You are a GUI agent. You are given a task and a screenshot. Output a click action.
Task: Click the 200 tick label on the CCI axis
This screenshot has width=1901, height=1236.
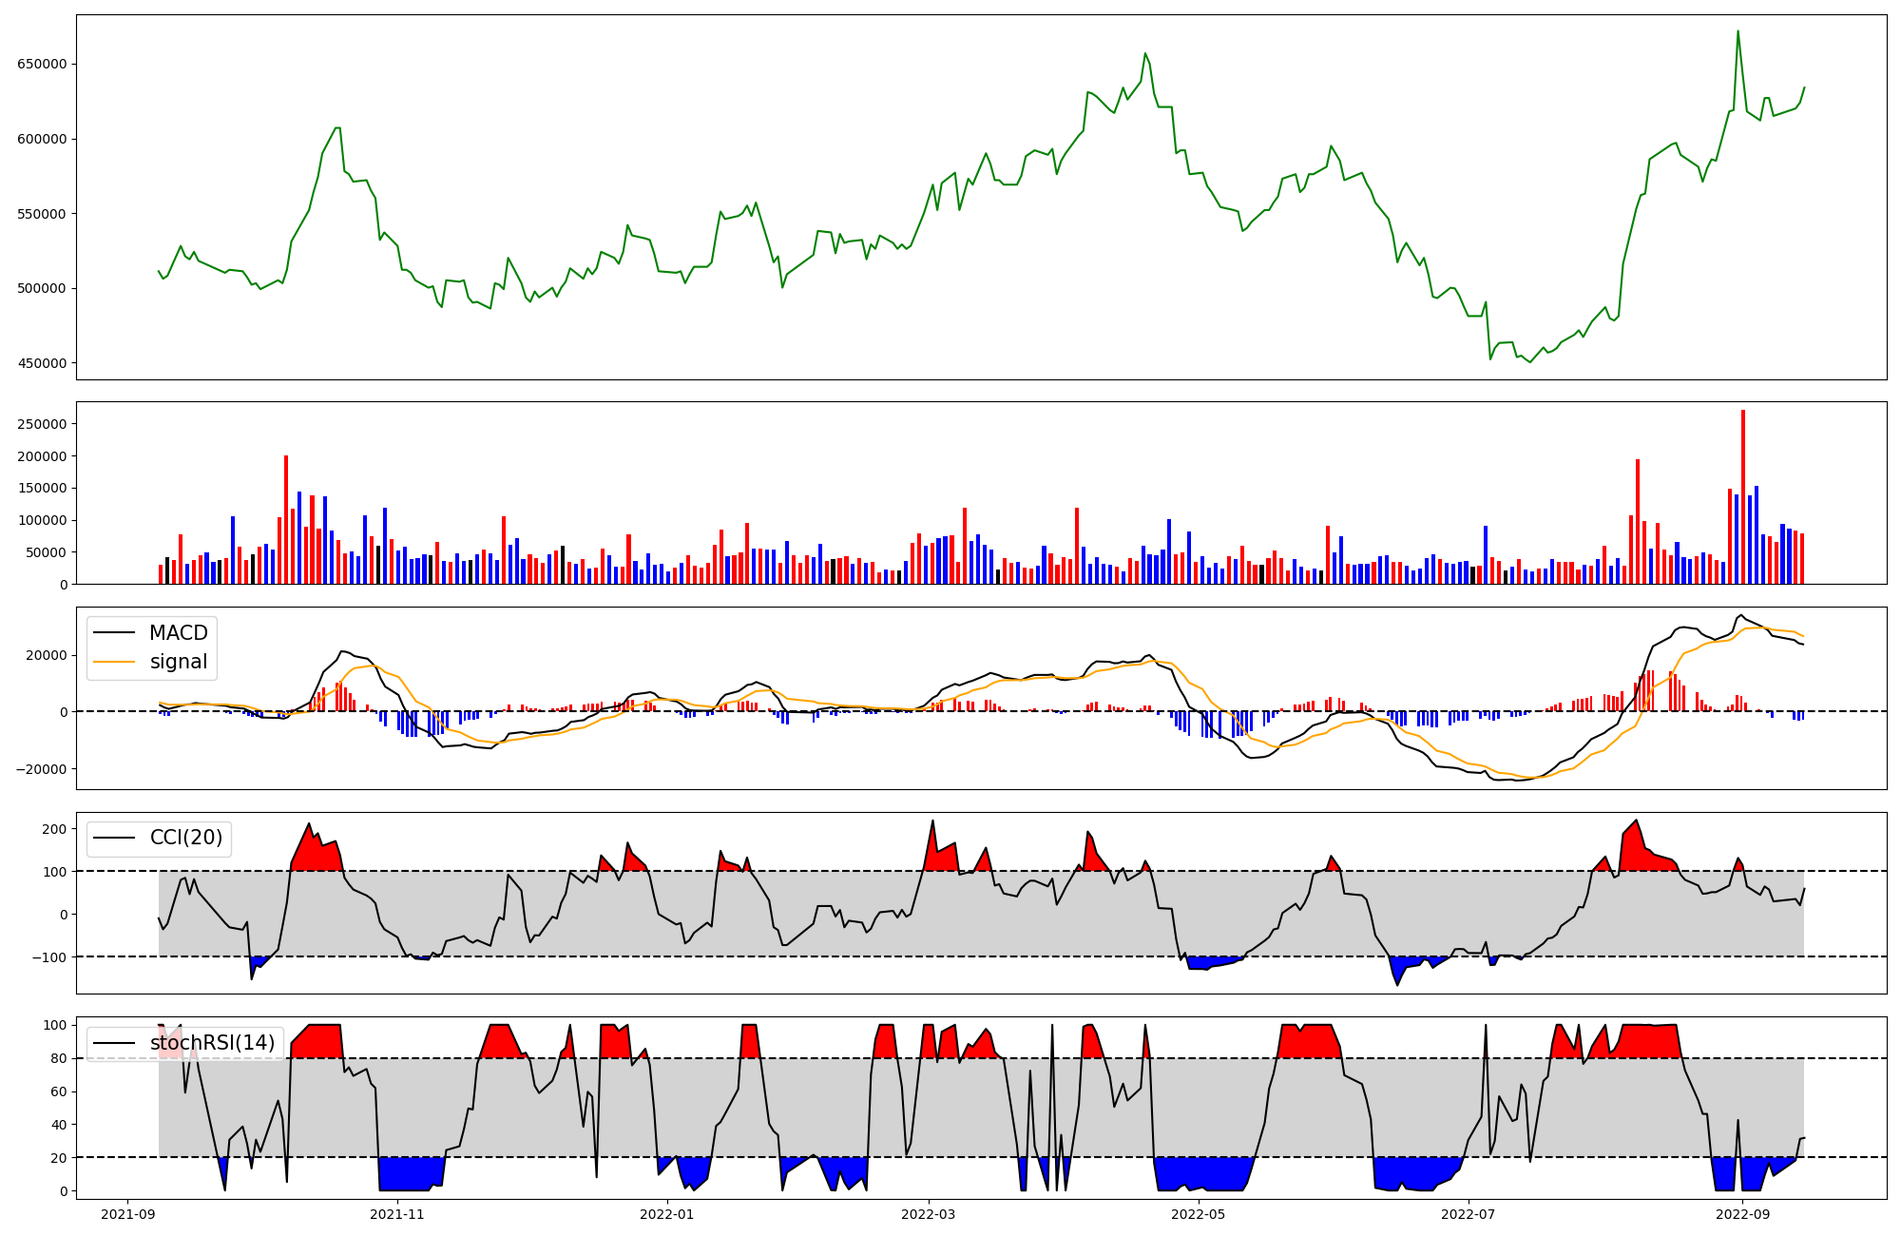pos(55,829)
